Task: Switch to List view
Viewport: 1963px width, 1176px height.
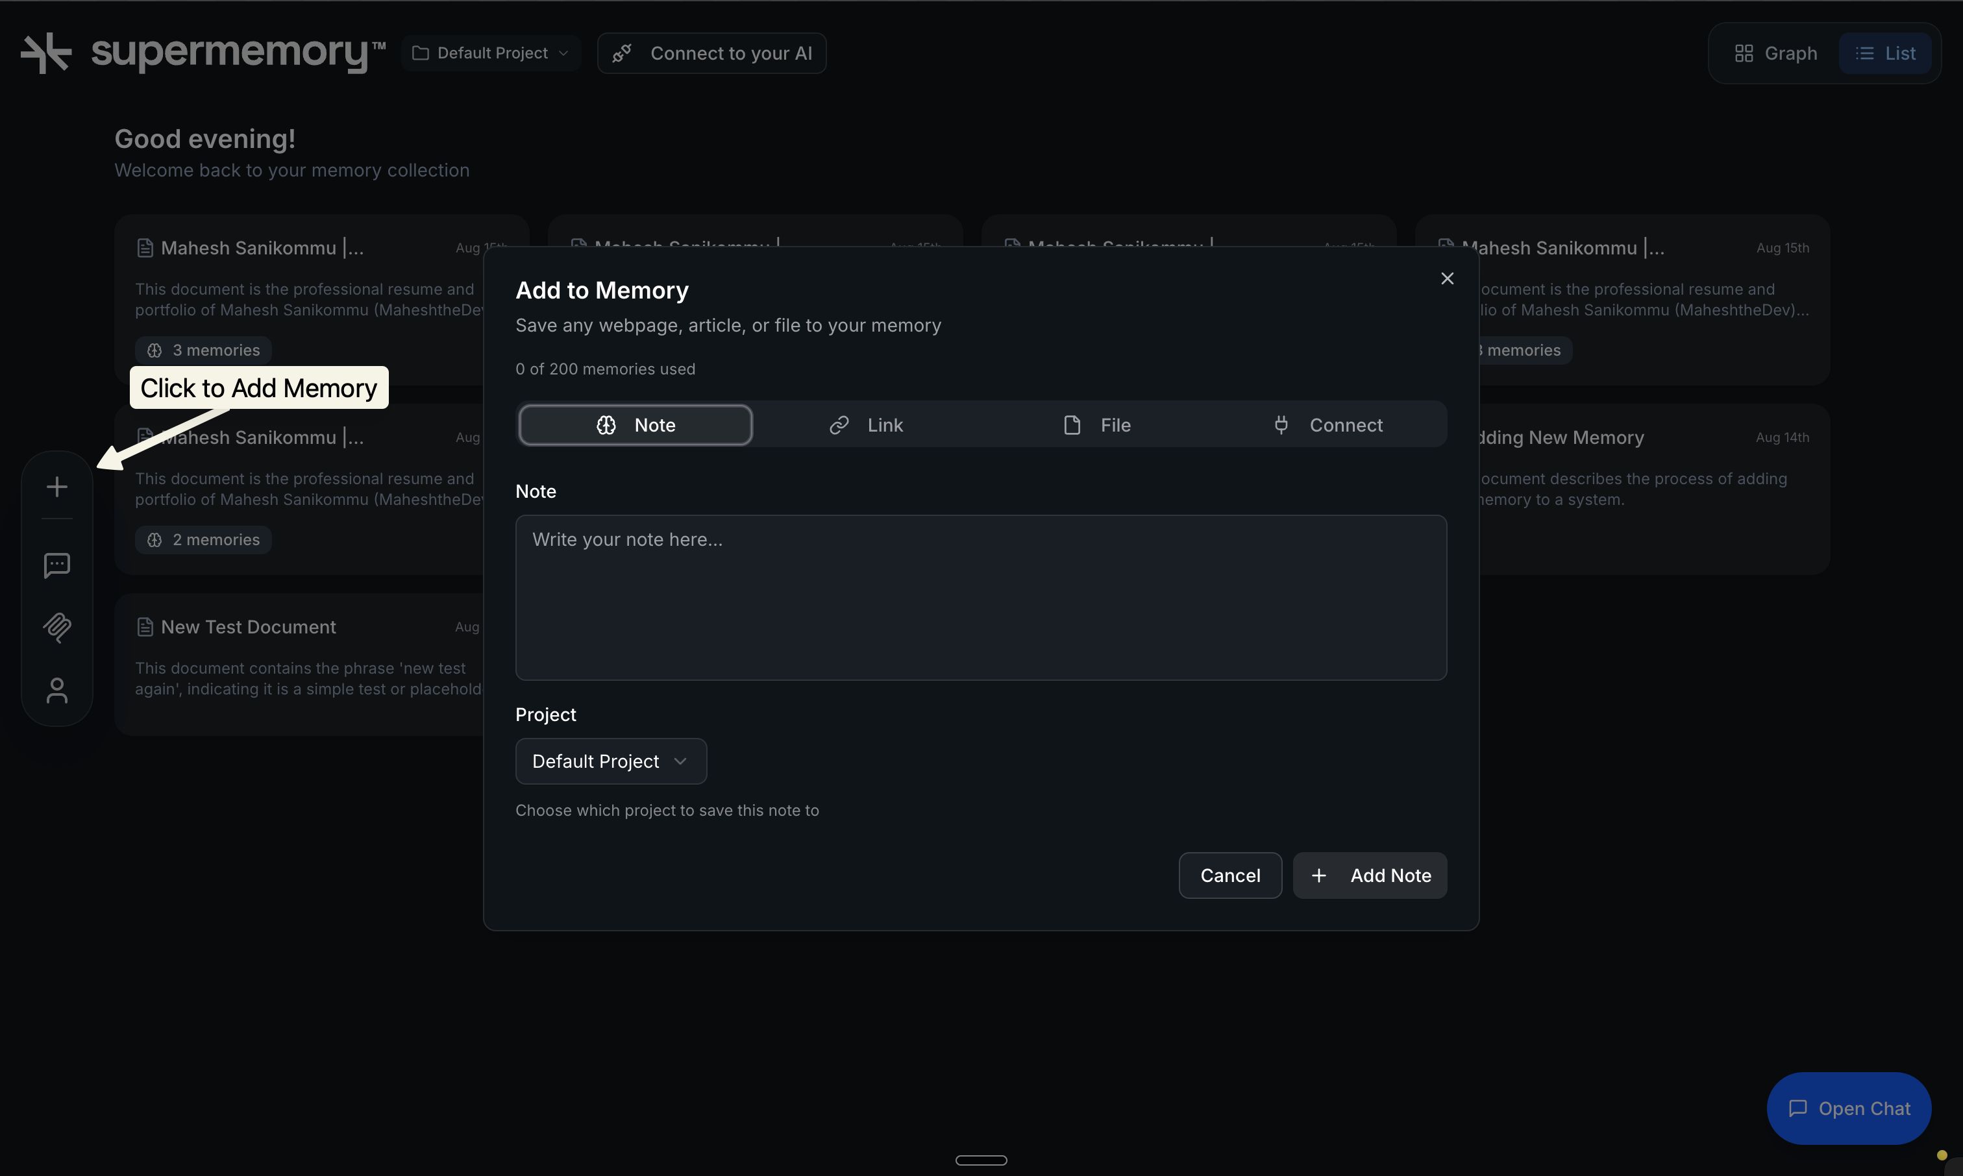Action: point(1885,53)
